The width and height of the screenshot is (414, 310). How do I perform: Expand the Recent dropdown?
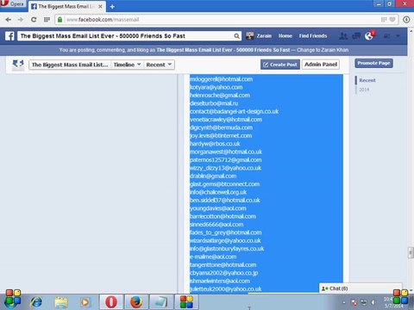point(159,65)
